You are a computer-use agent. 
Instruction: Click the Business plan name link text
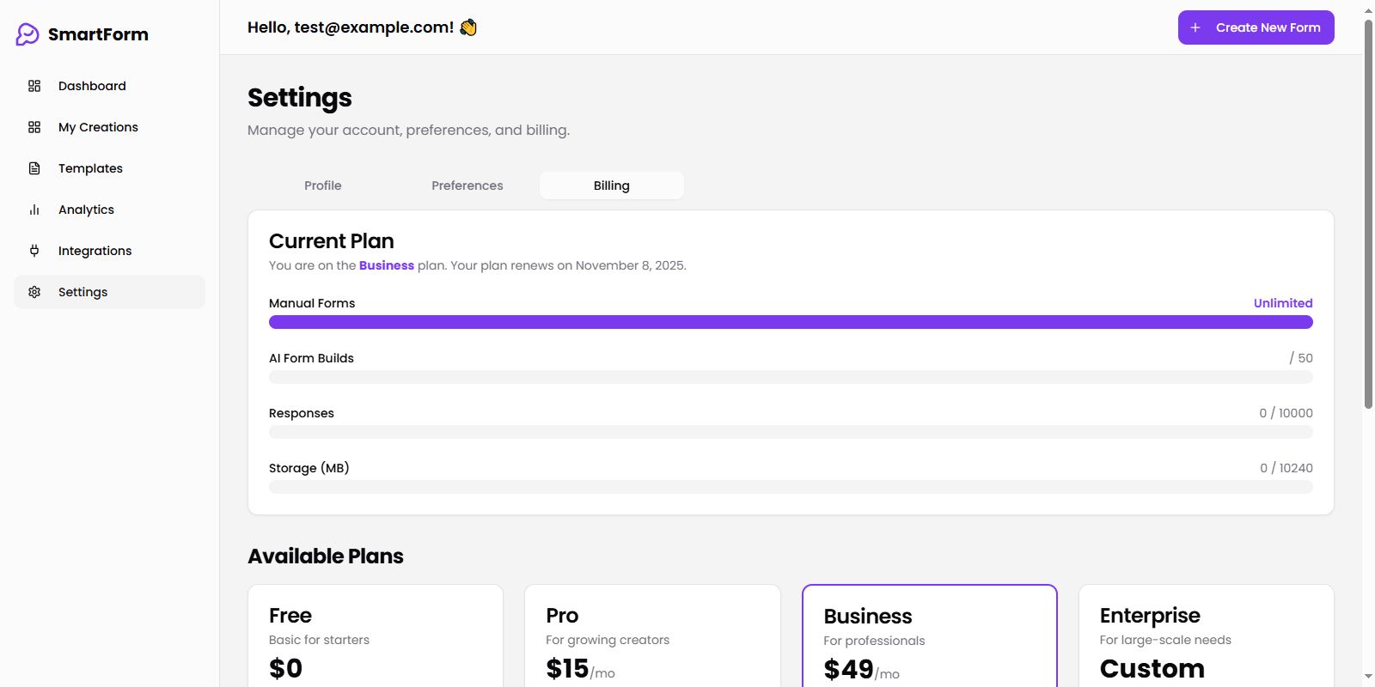tap(387, 265)
